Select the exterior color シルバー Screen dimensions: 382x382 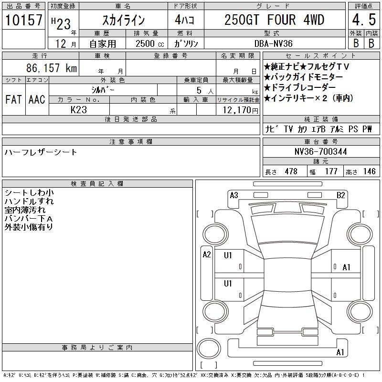[103, 90]
